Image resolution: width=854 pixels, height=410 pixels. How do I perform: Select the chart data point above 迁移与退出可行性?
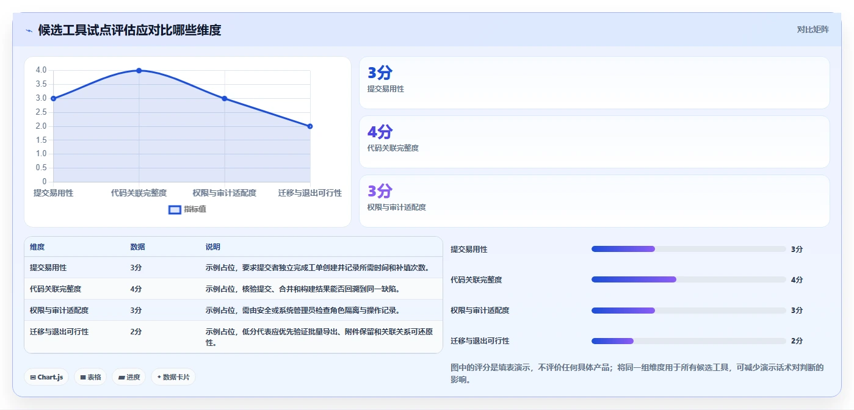[310, 126]
